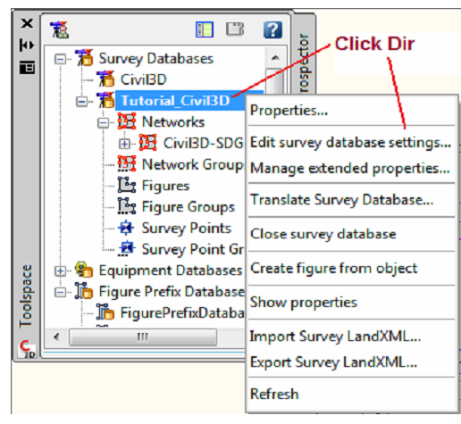Open Manage extended properties...

tap(351, 169)
